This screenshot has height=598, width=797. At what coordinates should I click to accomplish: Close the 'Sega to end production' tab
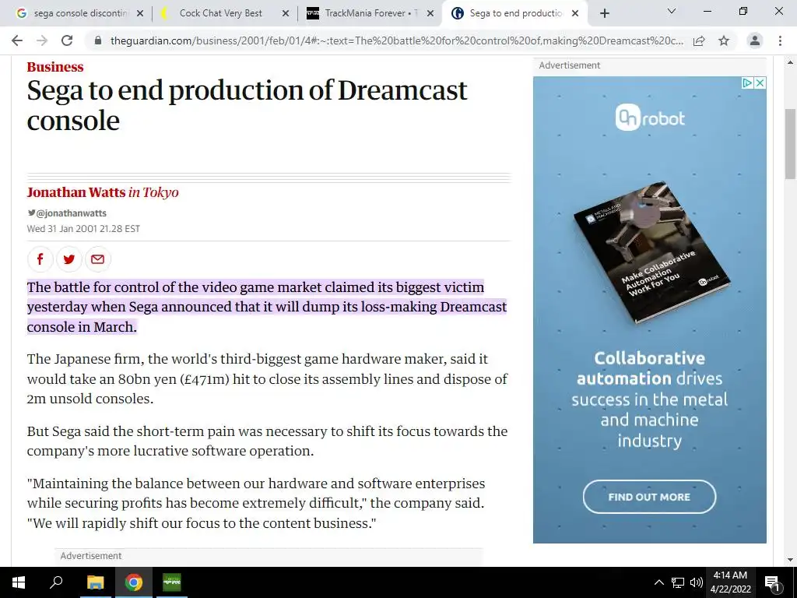coord(575,13)
